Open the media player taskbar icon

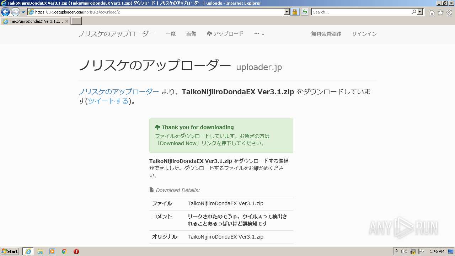tap(52, 251)
